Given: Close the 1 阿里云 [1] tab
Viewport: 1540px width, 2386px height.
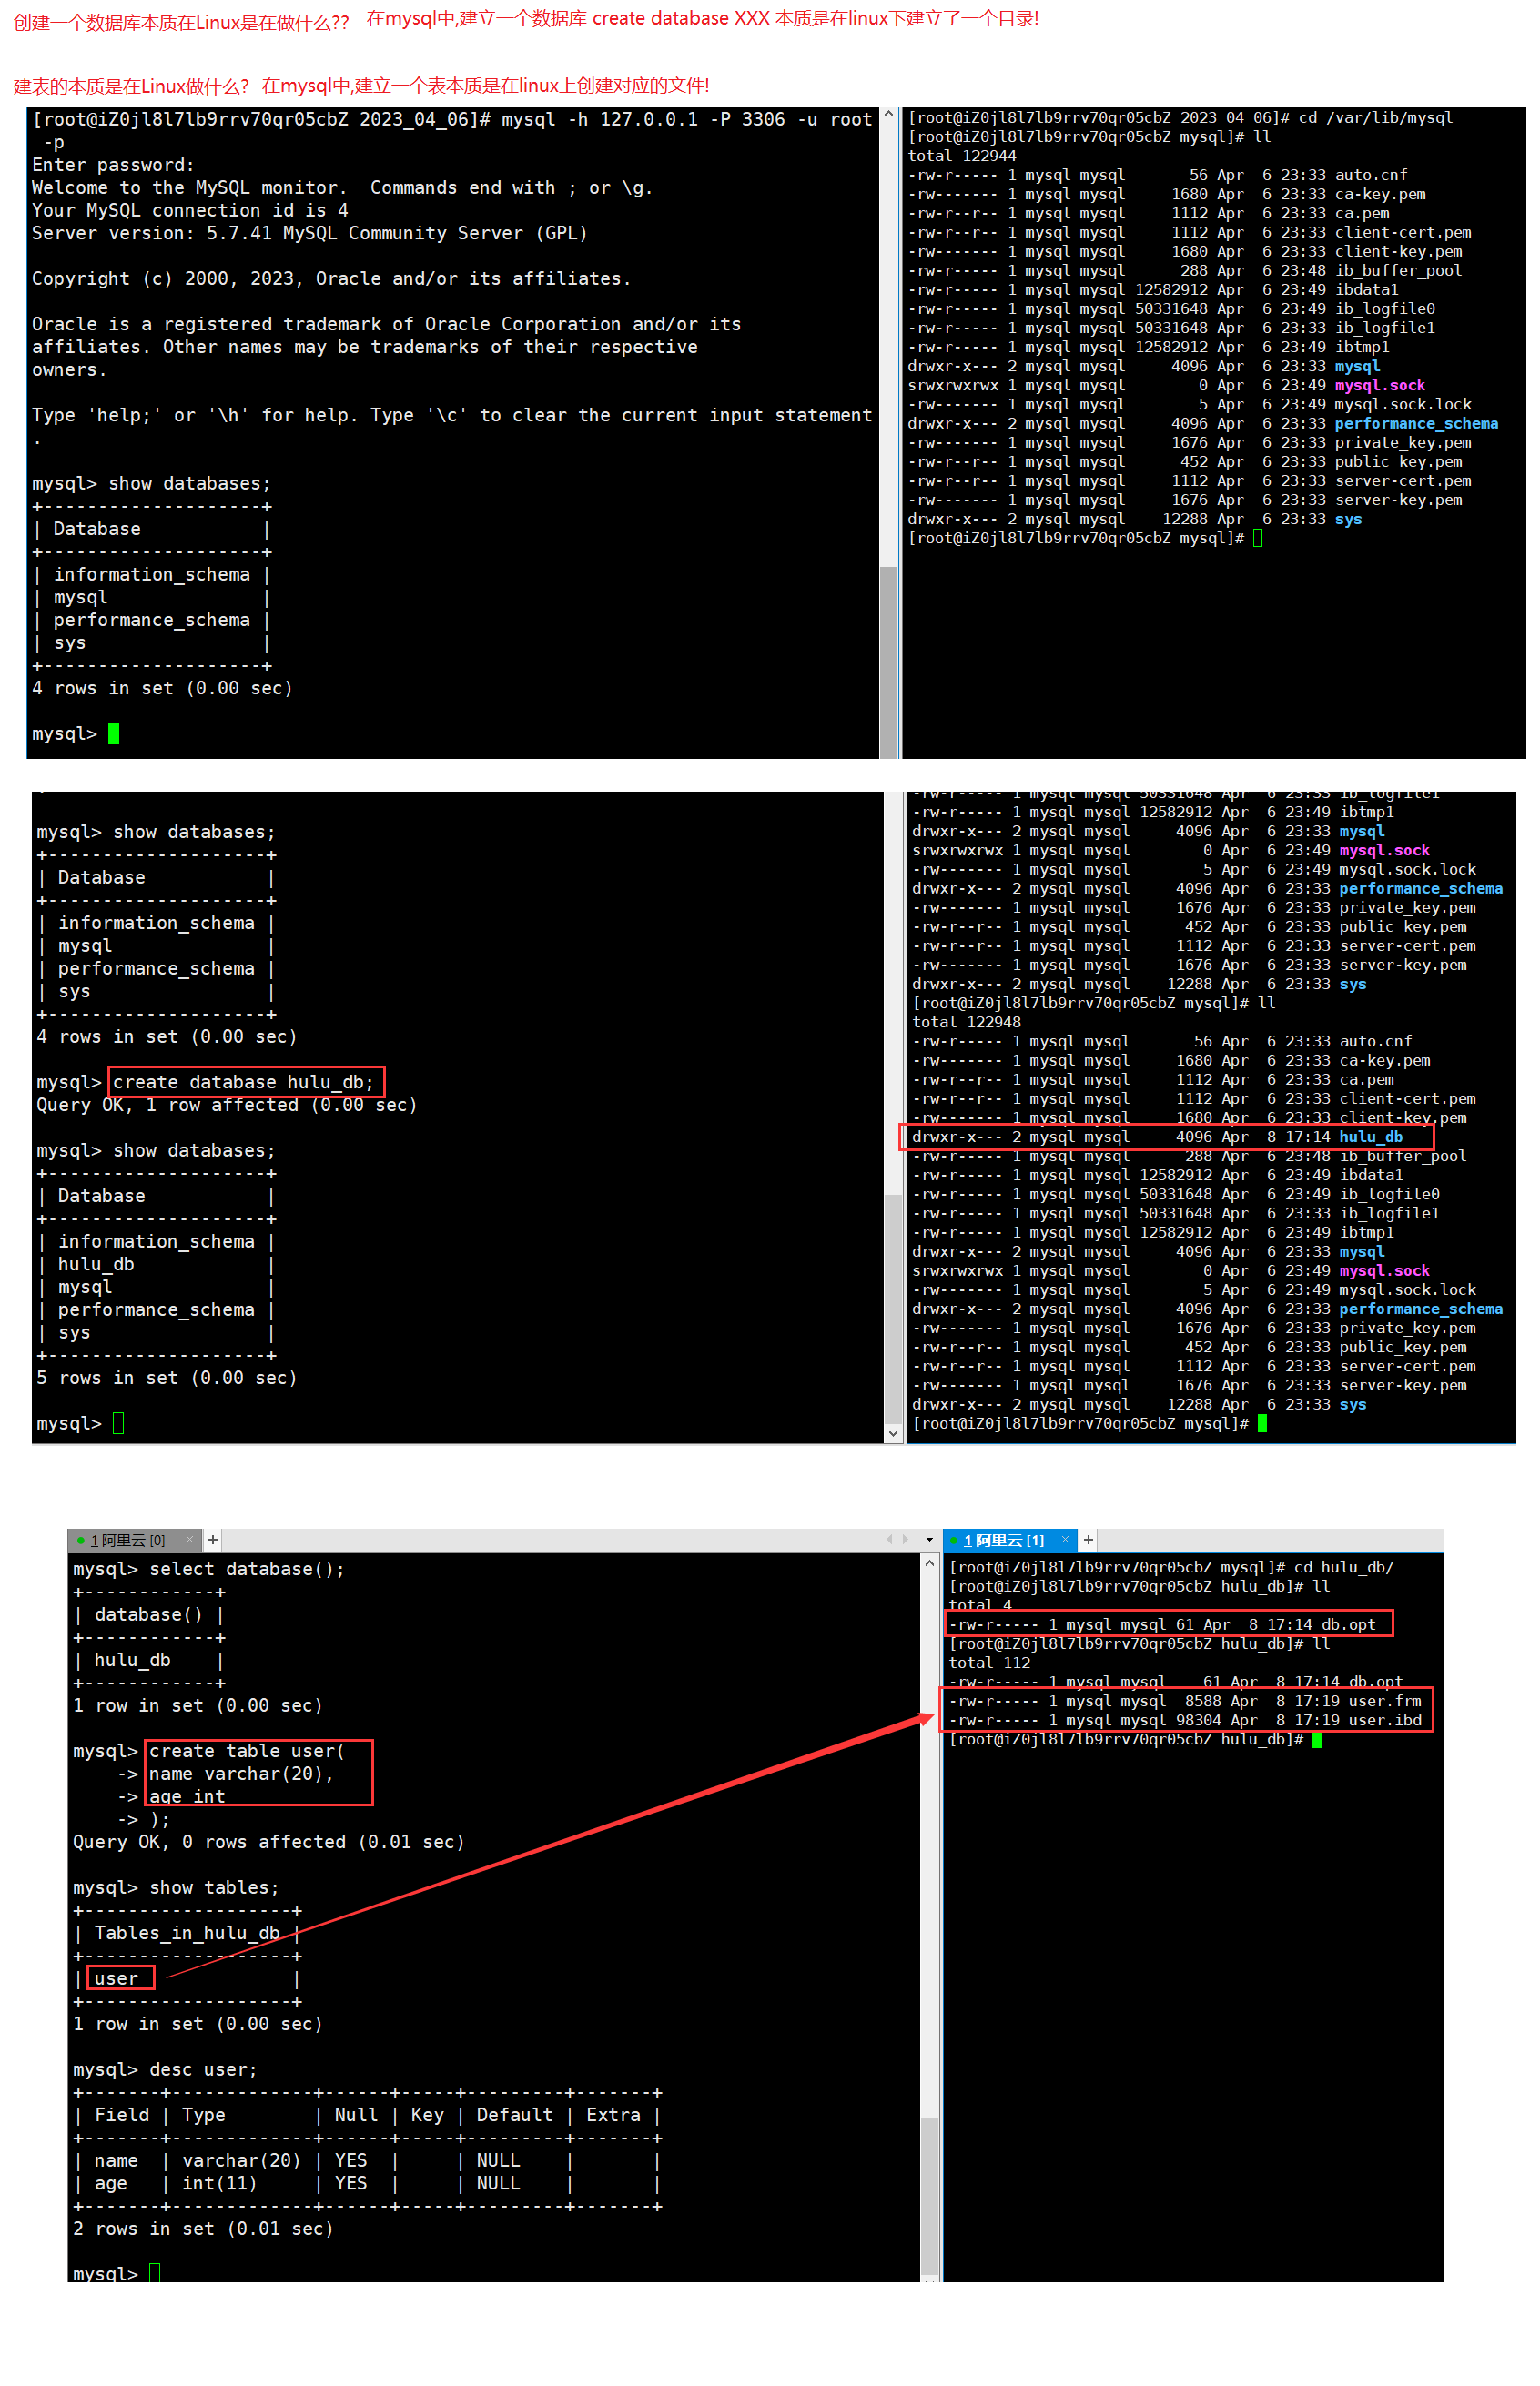Looking at the screenshot, I should [1065, 1541].
